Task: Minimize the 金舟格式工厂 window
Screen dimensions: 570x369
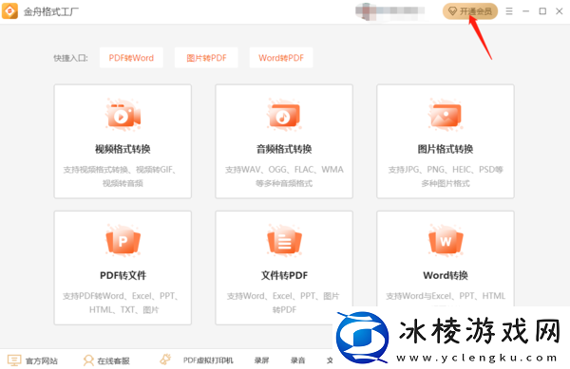Action: [x=525, y=11]
